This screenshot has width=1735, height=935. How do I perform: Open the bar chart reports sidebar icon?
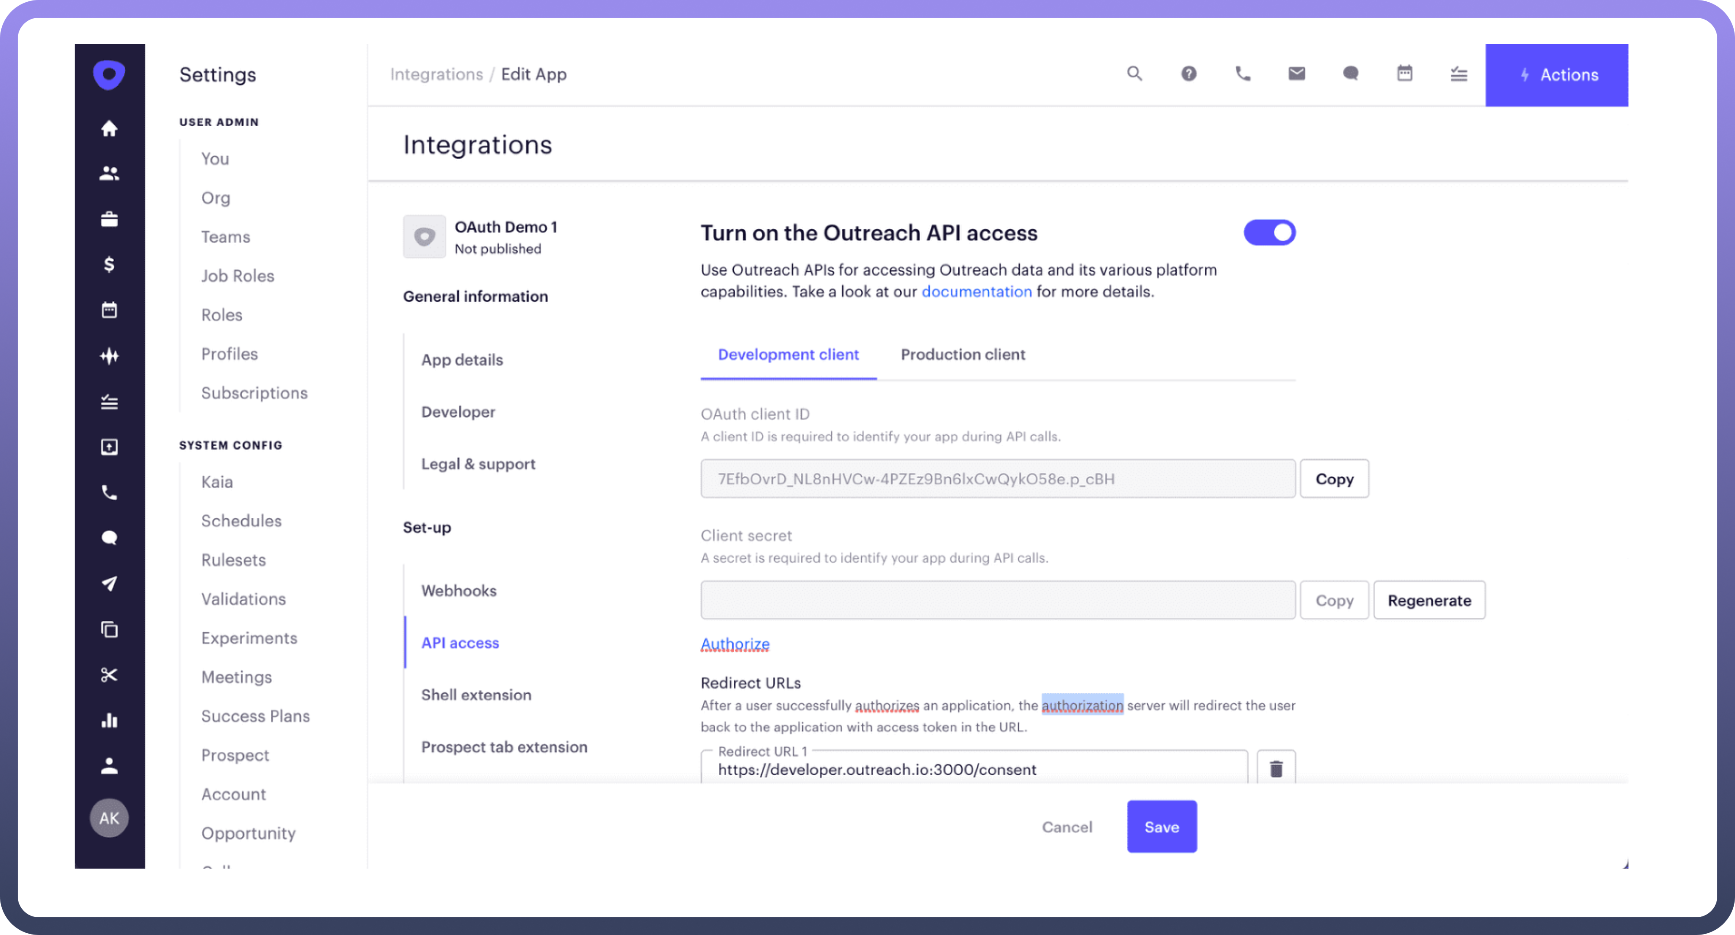(x=109, y=720)
